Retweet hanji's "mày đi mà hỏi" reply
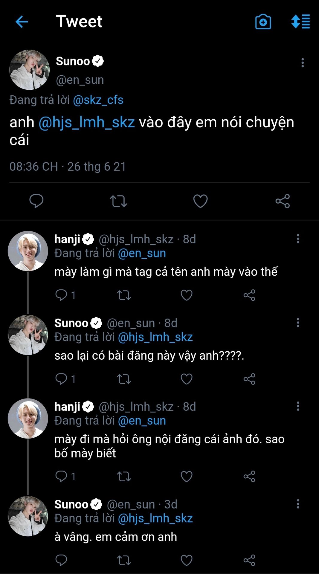 [x=124, y=477]
